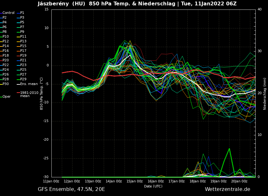Click the Oper legend entry

tap(6, 97)
